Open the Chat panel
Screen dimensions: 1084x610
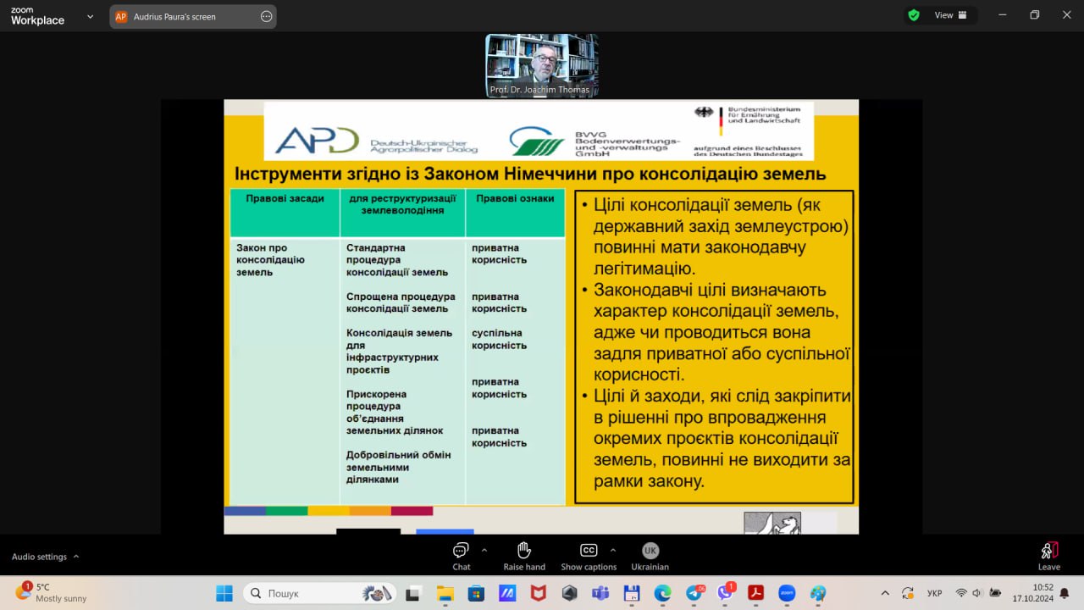click(461, 556)
